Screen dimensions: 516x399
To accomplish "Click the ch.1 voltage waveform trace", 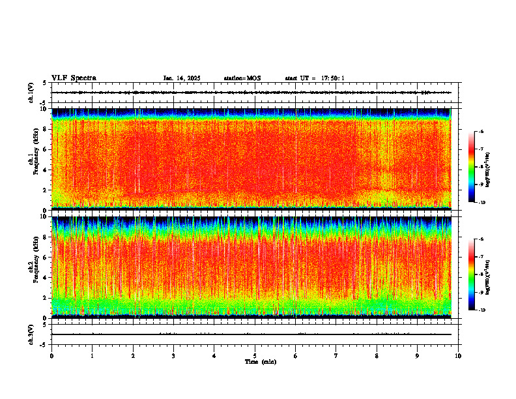I will coord(251,93).
